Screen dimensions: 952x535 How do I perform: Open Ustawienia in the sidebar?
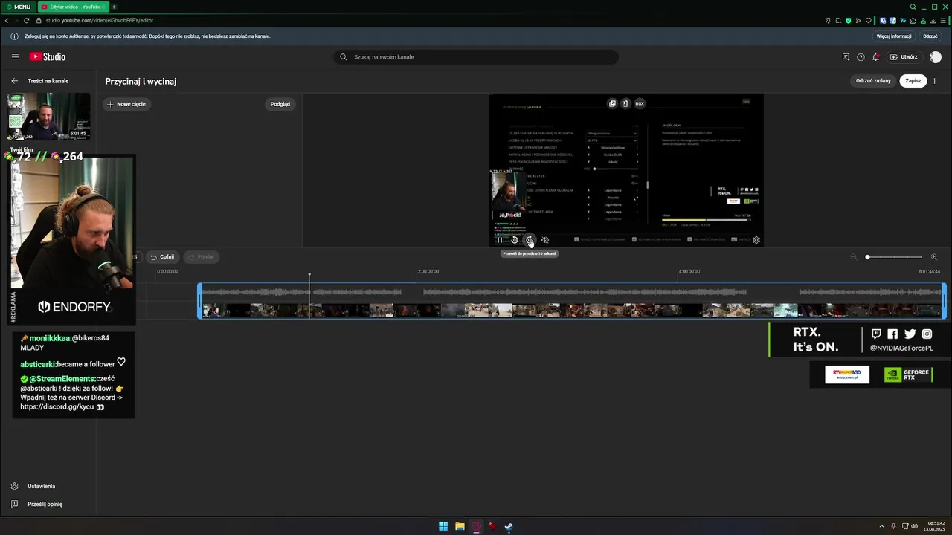tap(42, 487)
